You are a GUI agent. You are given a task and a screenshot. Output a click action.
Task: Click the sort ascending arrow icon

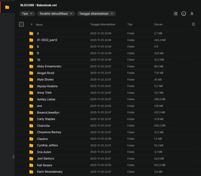tap(31, 25)
